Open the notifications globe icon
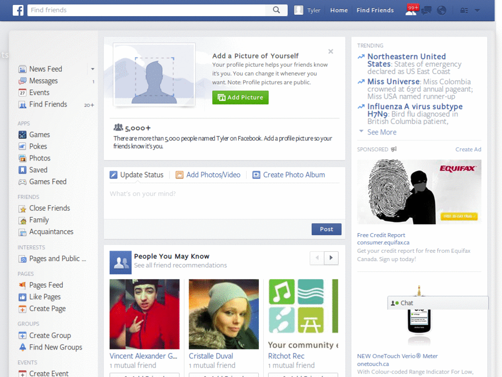The height and width of the screenshot is (377, 502). pyautogui.click(x=442, y=11)
